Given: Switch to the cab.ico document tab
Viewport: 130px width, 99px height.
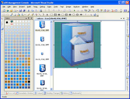Looking at the screenshot, I should pyautogui.click(x=52, y=18).
